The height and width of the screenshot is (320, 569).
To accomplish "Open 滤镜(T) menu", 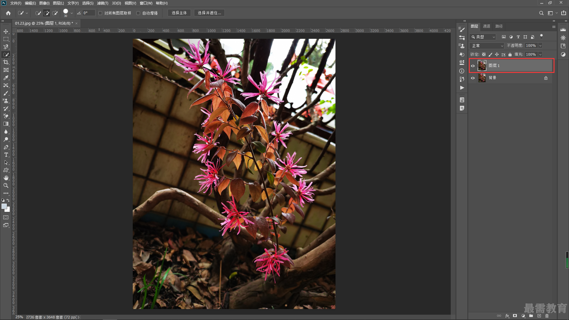I will coord(103,3).
